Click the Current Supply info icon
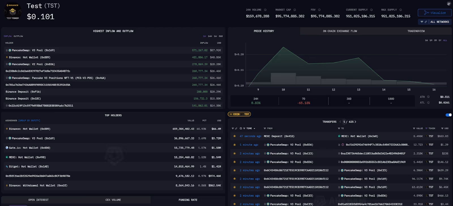This screenshot has height=206, width=453. coord(371,10)
